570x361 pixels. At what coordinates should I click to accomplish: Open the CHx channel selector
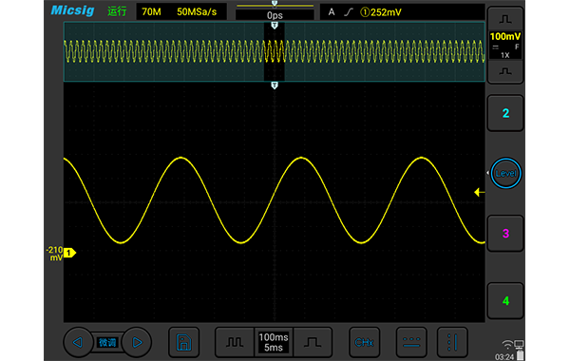pyautogui.click(x=364, y=342)
